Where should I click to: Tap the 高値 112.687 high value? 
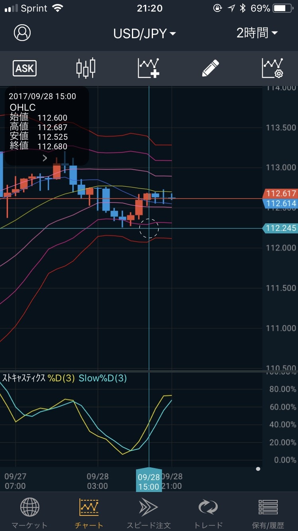pyautogui.click(x=39, y=127)
